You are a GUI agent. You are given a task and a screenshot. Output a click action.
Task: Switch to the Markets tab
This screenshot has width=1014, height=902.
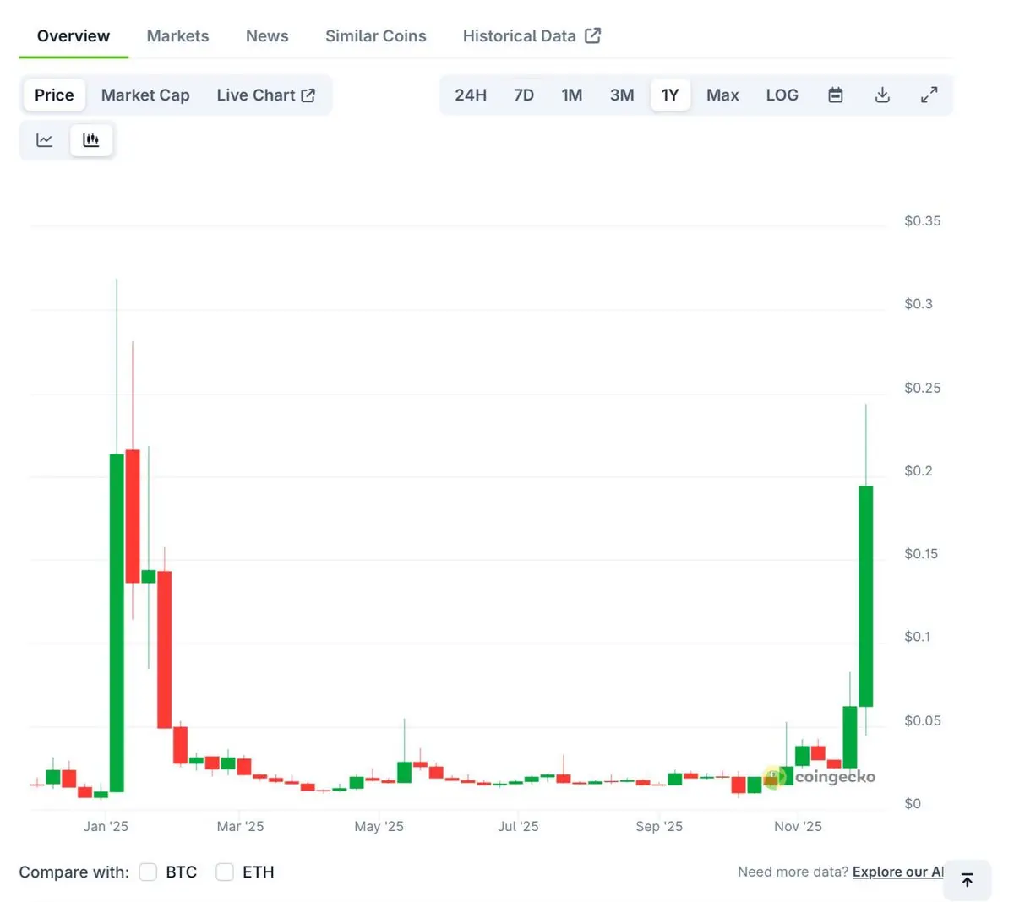(x=177, y=35)
